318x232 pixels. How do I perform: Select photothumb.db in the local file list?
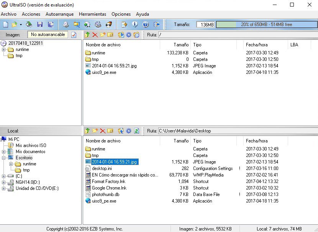[x=105, y=194]
